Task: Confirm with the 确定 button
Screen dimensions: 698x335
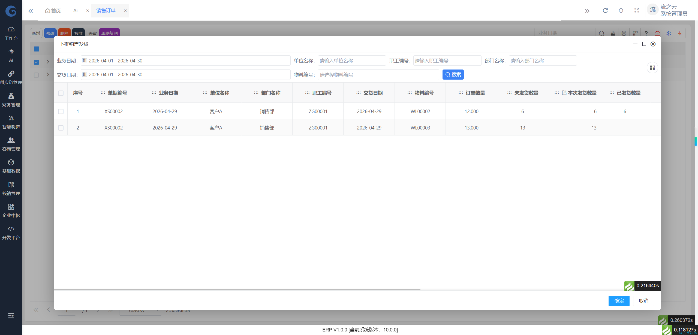Action: click(619, 301)
